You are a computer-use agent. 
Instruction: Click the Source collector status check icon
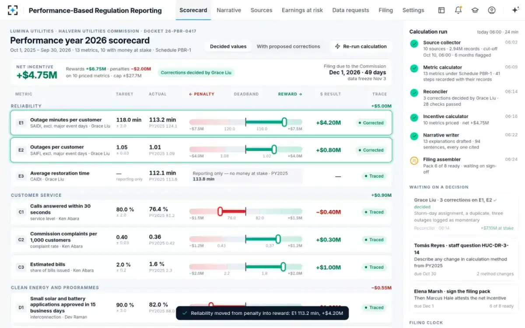(x=414, y=43)
